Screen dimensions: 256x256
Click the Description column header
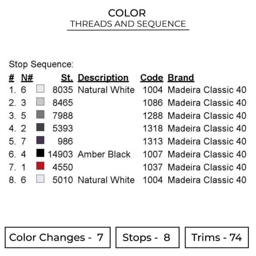tap(103, 78)
